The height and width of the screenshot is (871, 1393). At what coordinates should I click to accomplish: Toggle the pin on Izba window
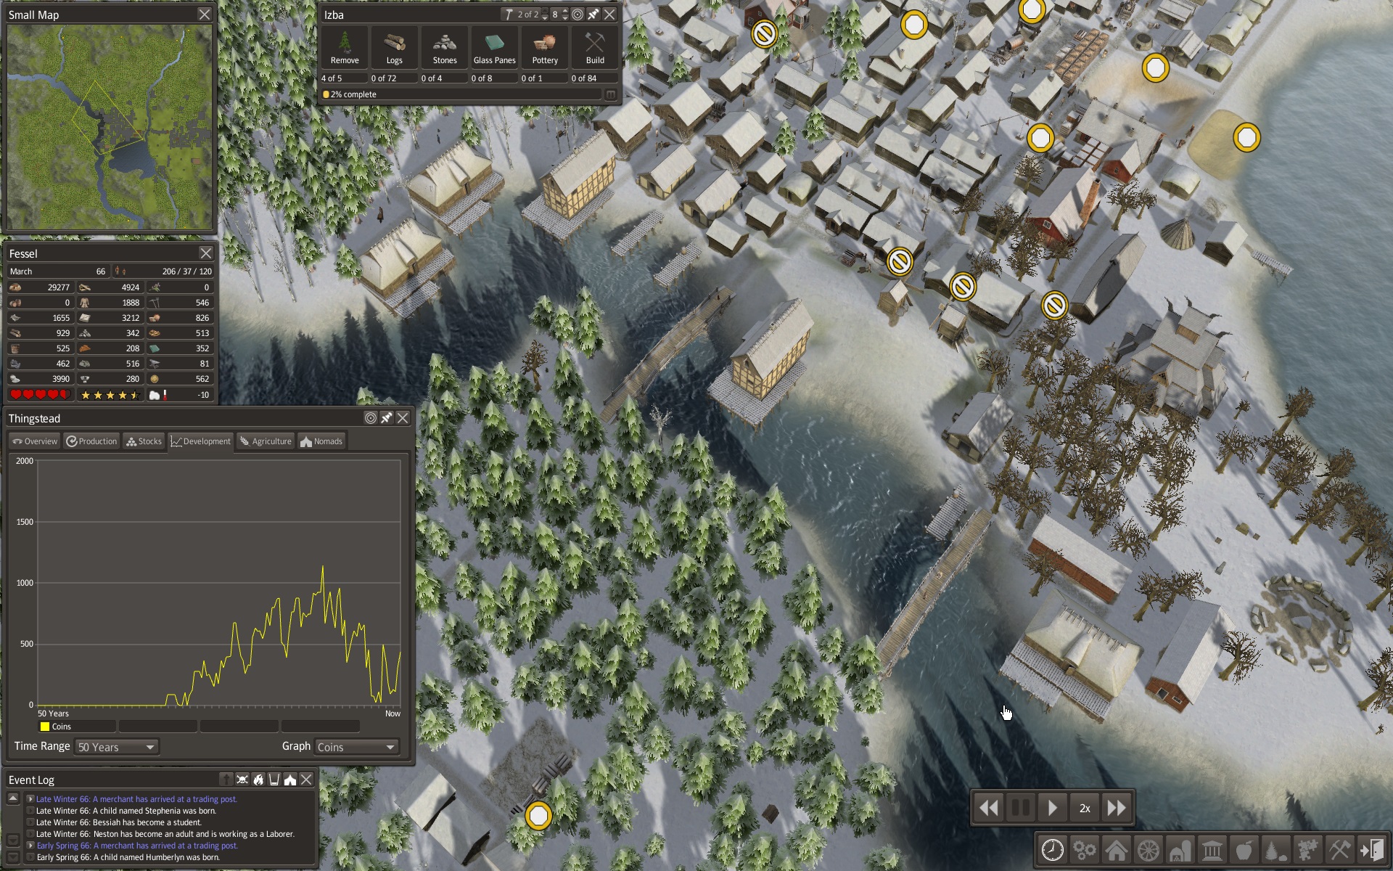click(593, 15)
